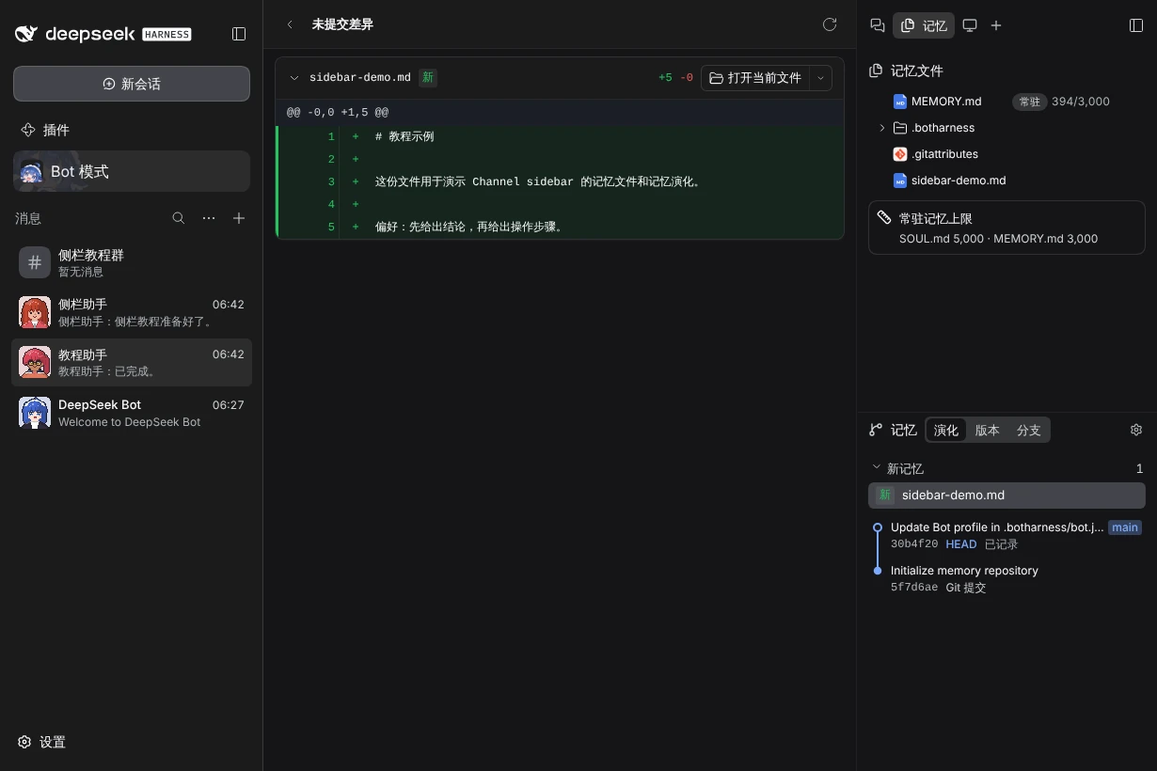Select Bot 模式
The height and width of the screenshot is (771, 1157).
pos(132,171)
